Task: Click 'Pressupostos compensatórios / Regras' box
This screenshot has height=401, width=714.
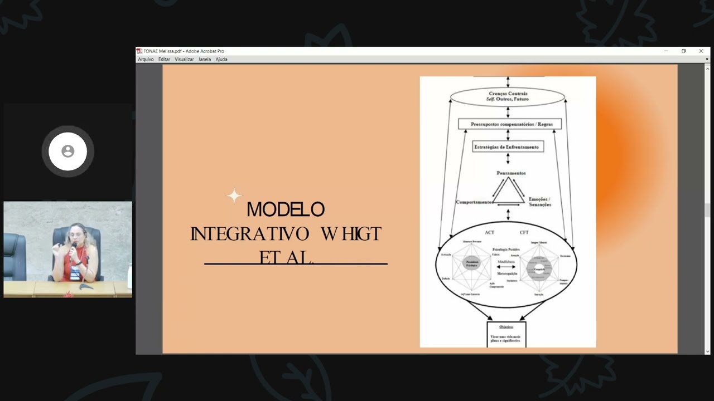Action: [x=510, y=124]
